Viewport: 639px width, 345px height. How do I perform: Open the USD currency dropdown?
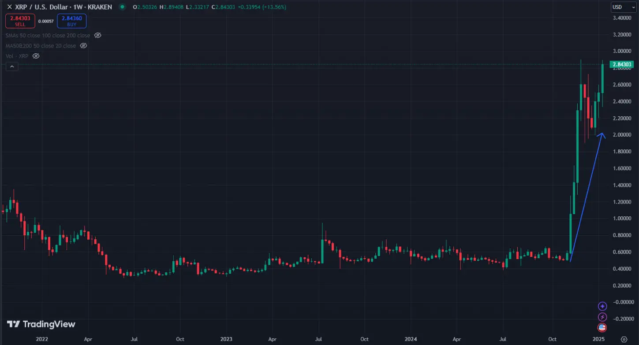[x=623, y=7]
